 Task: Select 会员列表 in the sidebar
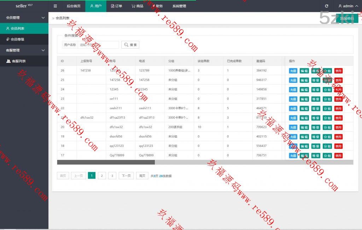tap(17, 29)
